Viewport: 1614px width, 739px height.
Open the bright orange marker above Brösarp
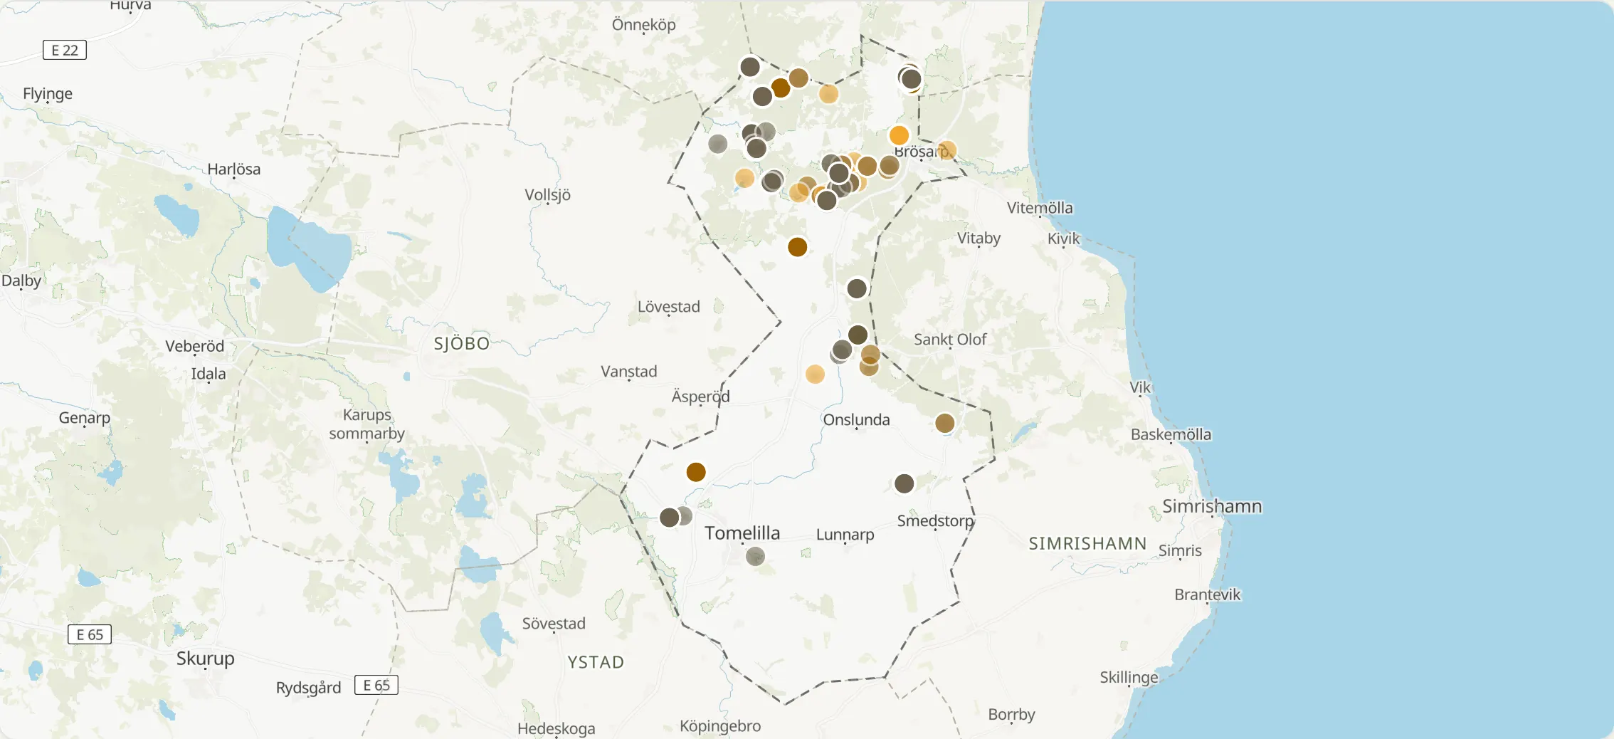[x=899, y=135]
